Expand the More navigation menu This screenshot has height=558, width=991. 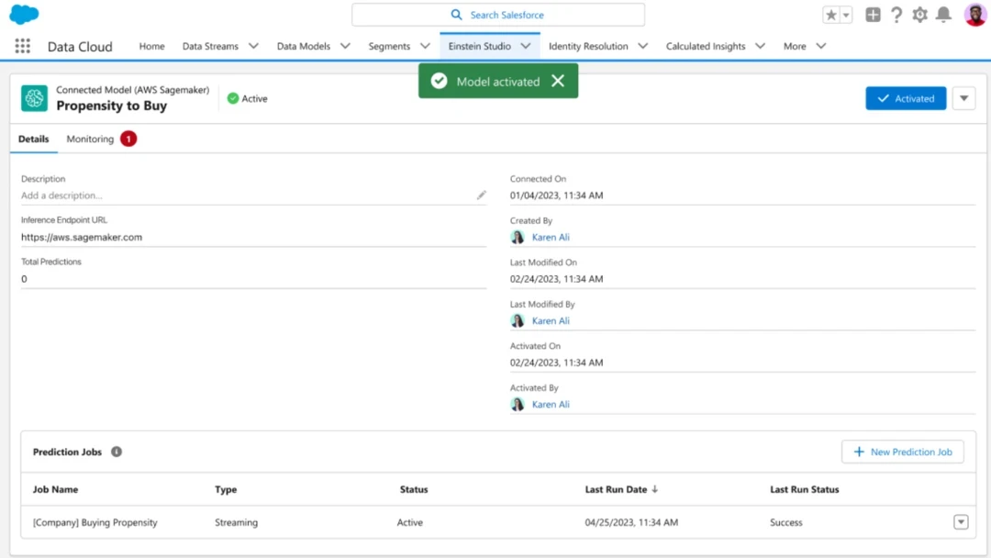(x=804, y=47)
